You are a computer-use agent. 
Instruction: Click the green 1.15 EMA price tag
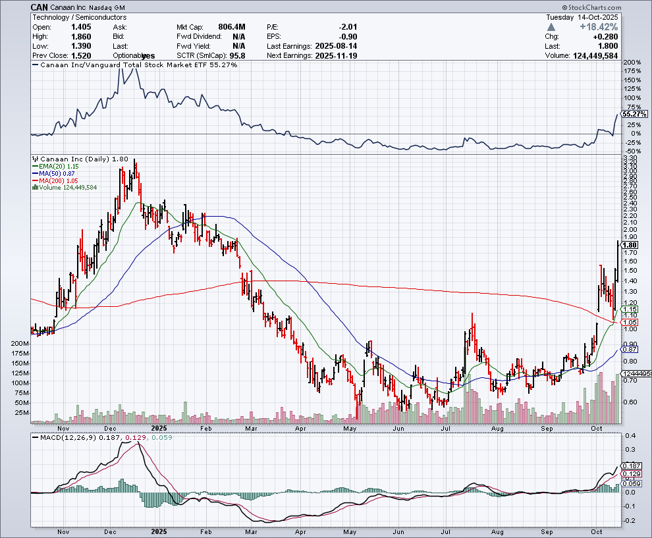point(629,309)
